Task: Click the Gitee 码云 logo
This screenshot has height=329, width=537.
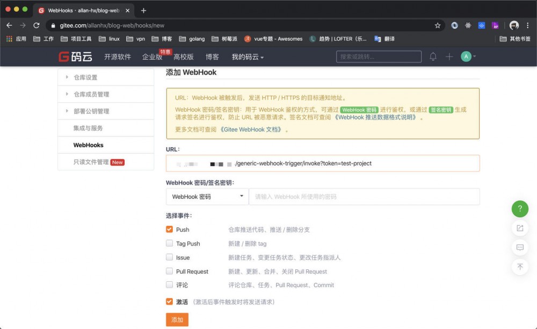Action: pos(75,56)
